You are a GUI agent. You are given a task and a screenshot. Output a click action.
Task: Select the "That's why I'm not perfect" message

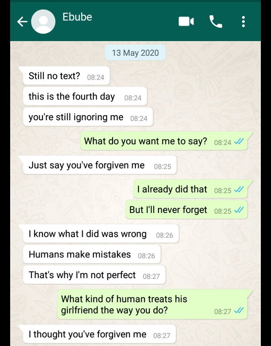click(94, 275)
